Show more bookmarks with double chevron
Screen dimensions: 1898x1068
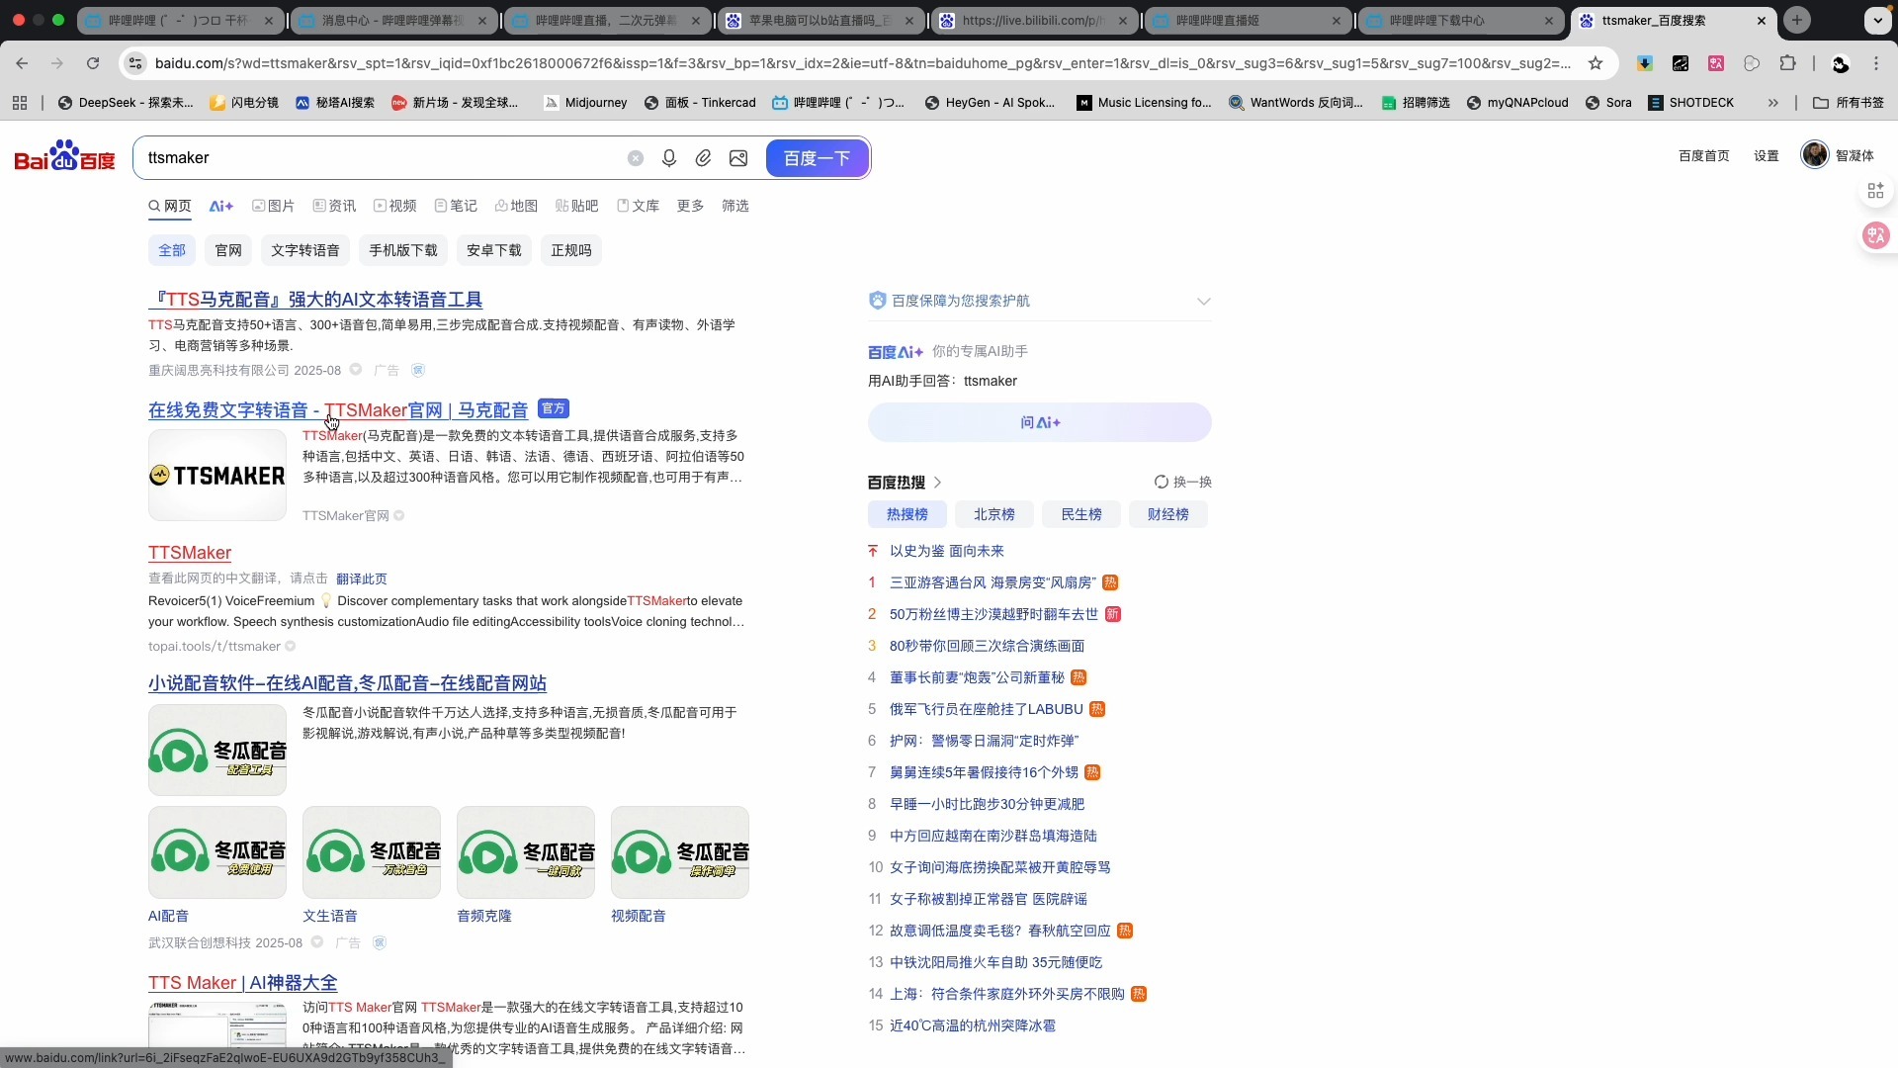tap(1773, 103)
